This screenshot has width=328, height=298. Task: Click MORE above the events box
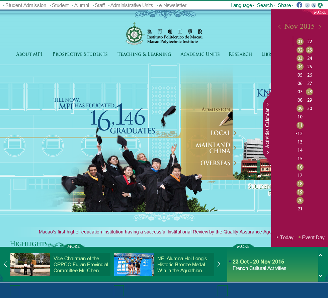[243, 246]
